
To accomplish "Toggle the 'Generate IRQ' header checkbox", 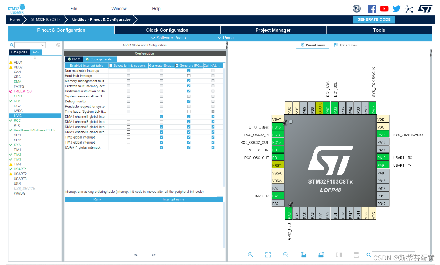I will point(177,66).
